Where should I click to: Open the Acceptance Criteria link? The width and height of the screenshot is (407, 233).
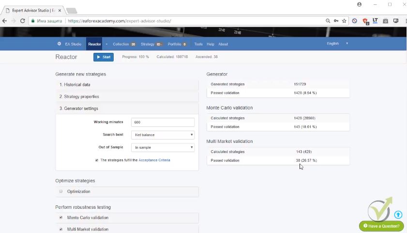pyautogui.click(x=154, y=160)
